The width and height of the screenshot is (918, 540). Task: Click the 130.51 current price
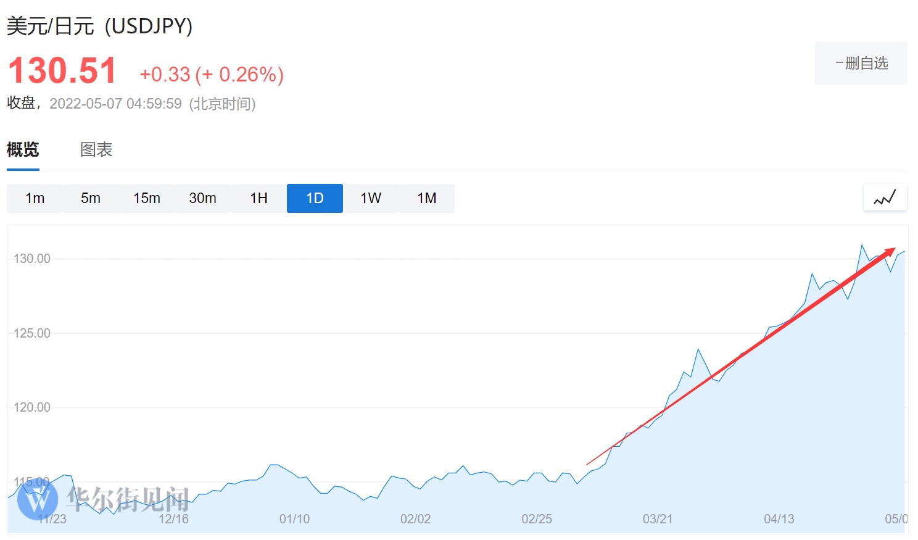tap(62, 70)
